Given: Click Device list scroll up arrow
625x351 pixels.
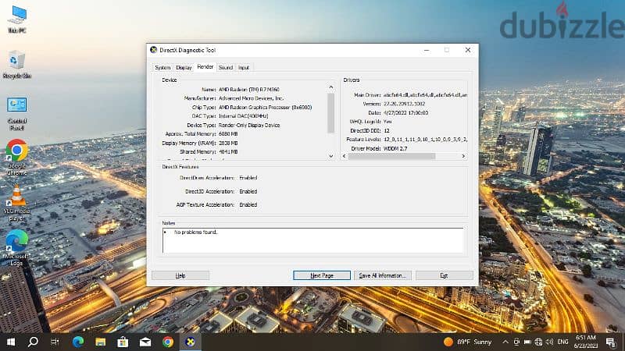Looking at the screenshot, I should coord(330,87).
